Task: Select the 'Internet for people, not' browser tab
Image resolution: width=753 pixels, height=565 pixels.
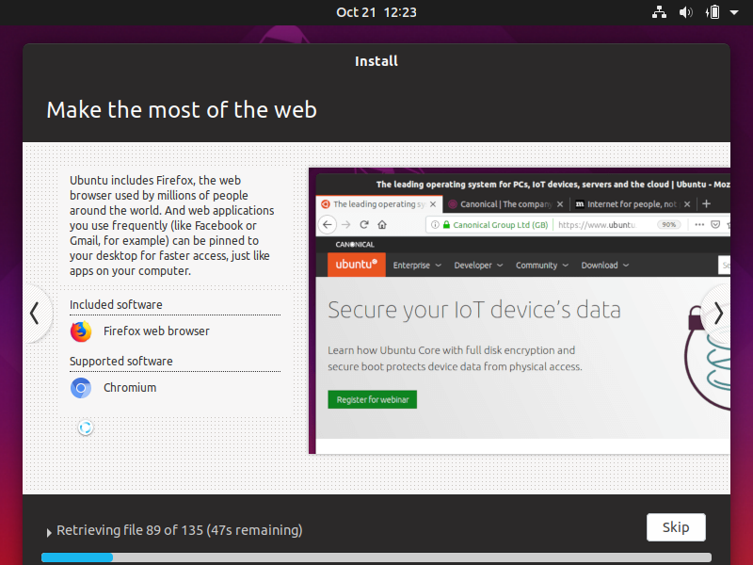Action: [x=633, y=204]
